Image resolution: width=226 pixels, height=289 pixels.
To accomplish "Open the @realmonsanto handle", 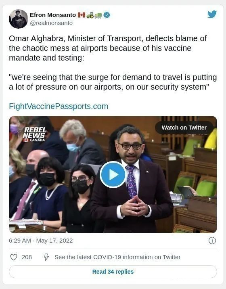I will [51, 23].
